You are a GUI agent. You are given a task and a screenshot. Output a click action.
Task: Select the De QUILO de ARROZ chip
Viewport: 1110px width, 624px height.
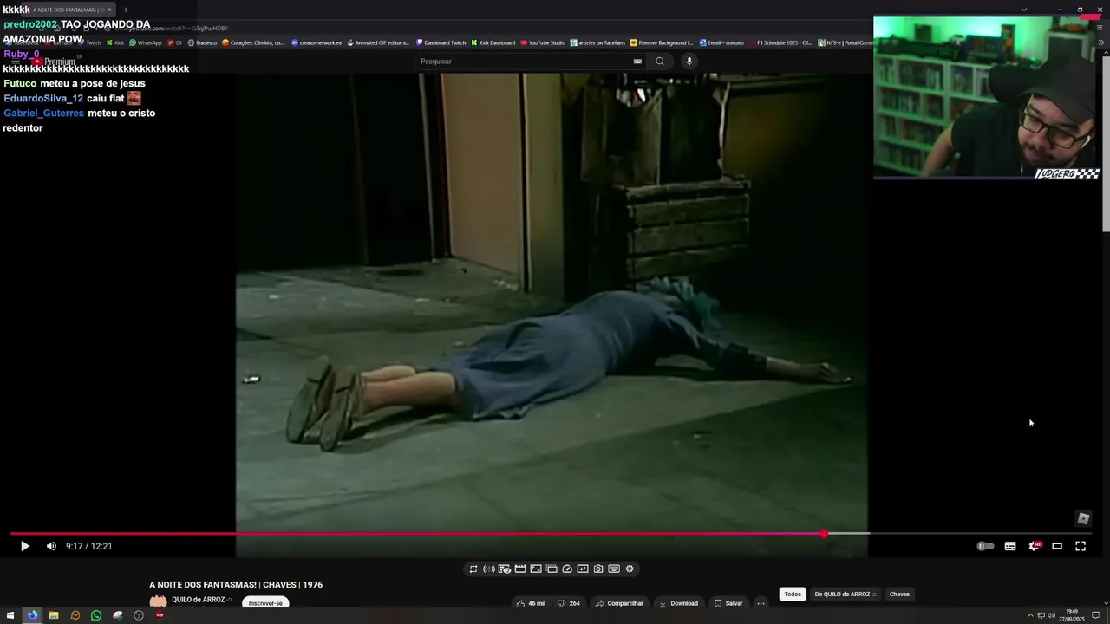point(846,595)
